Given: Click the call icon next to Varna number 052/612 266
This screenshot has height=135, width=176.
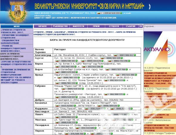Looking at the screenshot, I should [x=102, y=66].
